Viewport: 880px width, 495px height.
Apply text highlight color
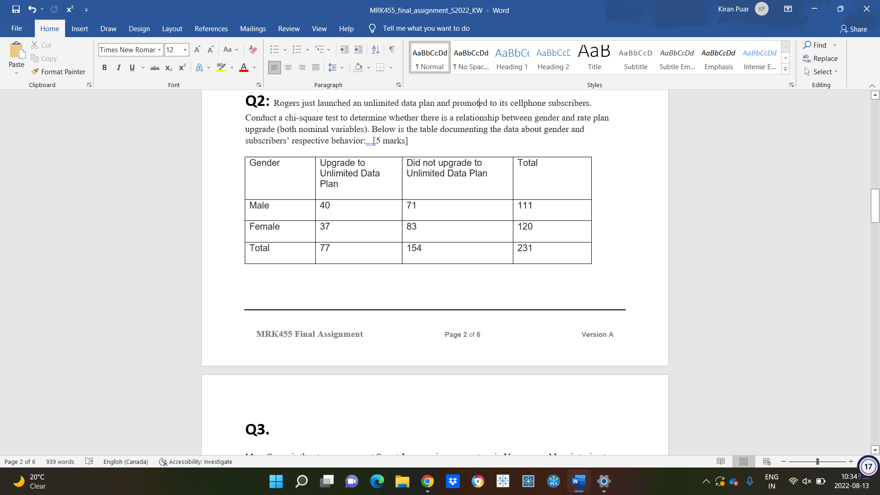[221, 67]
